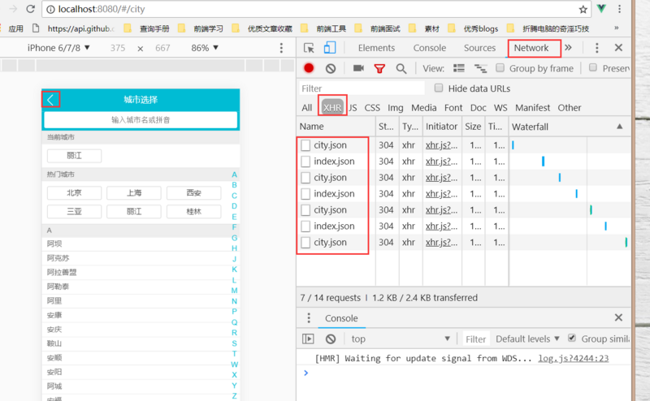Bookmark this page with the star icon

[583, 9]
